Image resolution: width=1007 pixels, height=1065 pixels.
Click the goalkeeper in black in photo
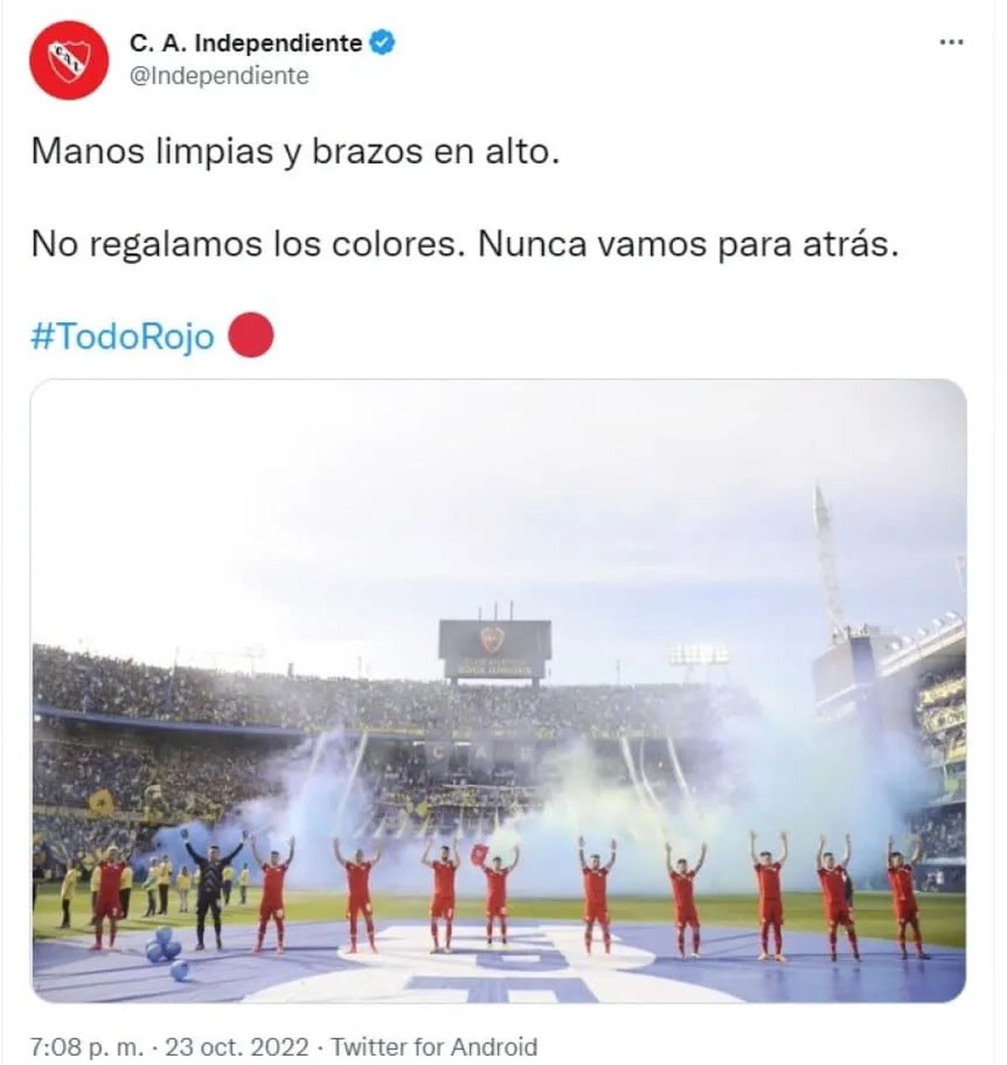pos(209,891)
